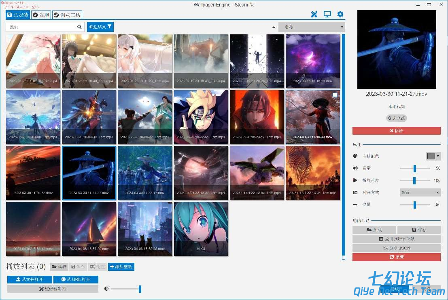The image size is (448, 300).
Task: Click the preview title 2023-03-30 11-21-27.mov
Action: point(396,94)
